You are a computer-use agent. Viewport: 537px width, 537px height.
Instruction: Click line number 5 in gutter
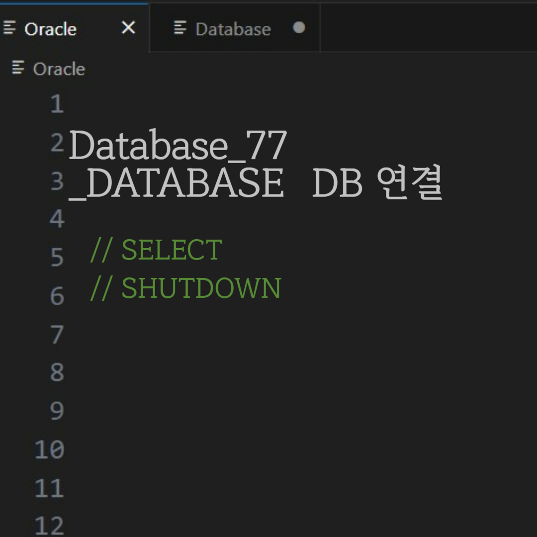point(57,257)
